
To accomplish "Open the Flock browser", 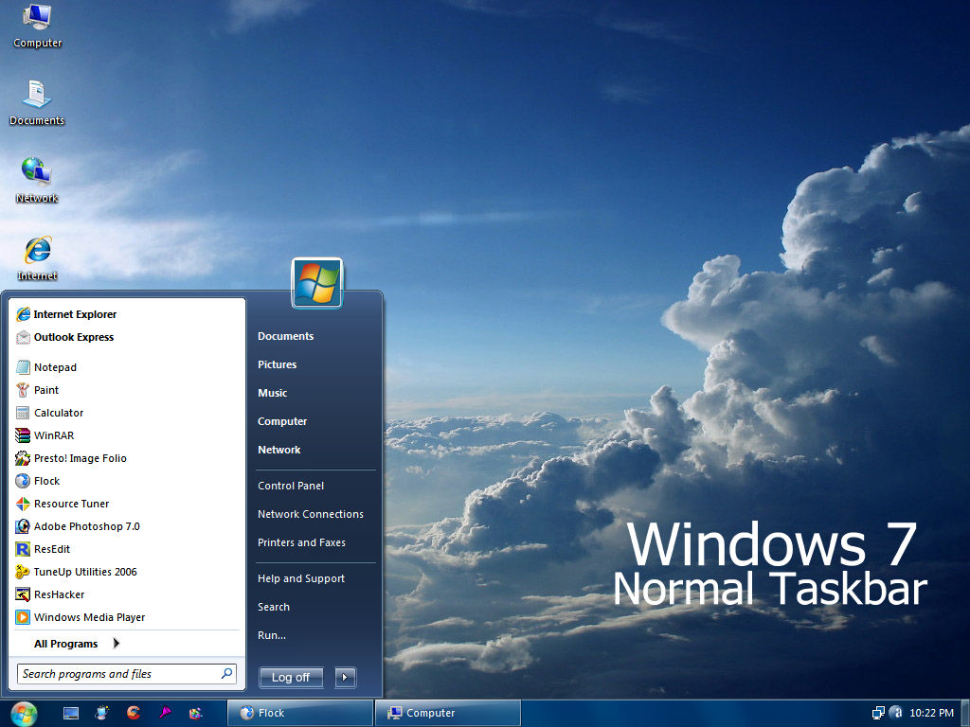I will (45, 480).
